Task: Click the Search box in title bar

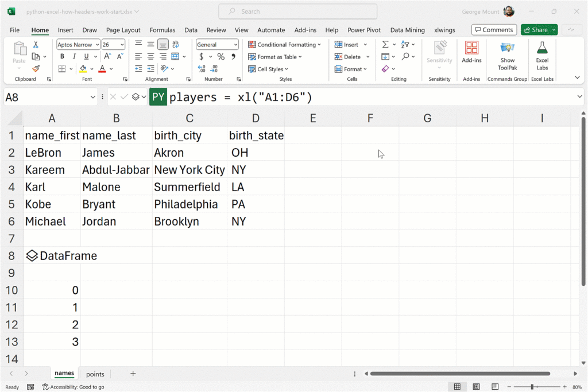Action: (297, 11)
